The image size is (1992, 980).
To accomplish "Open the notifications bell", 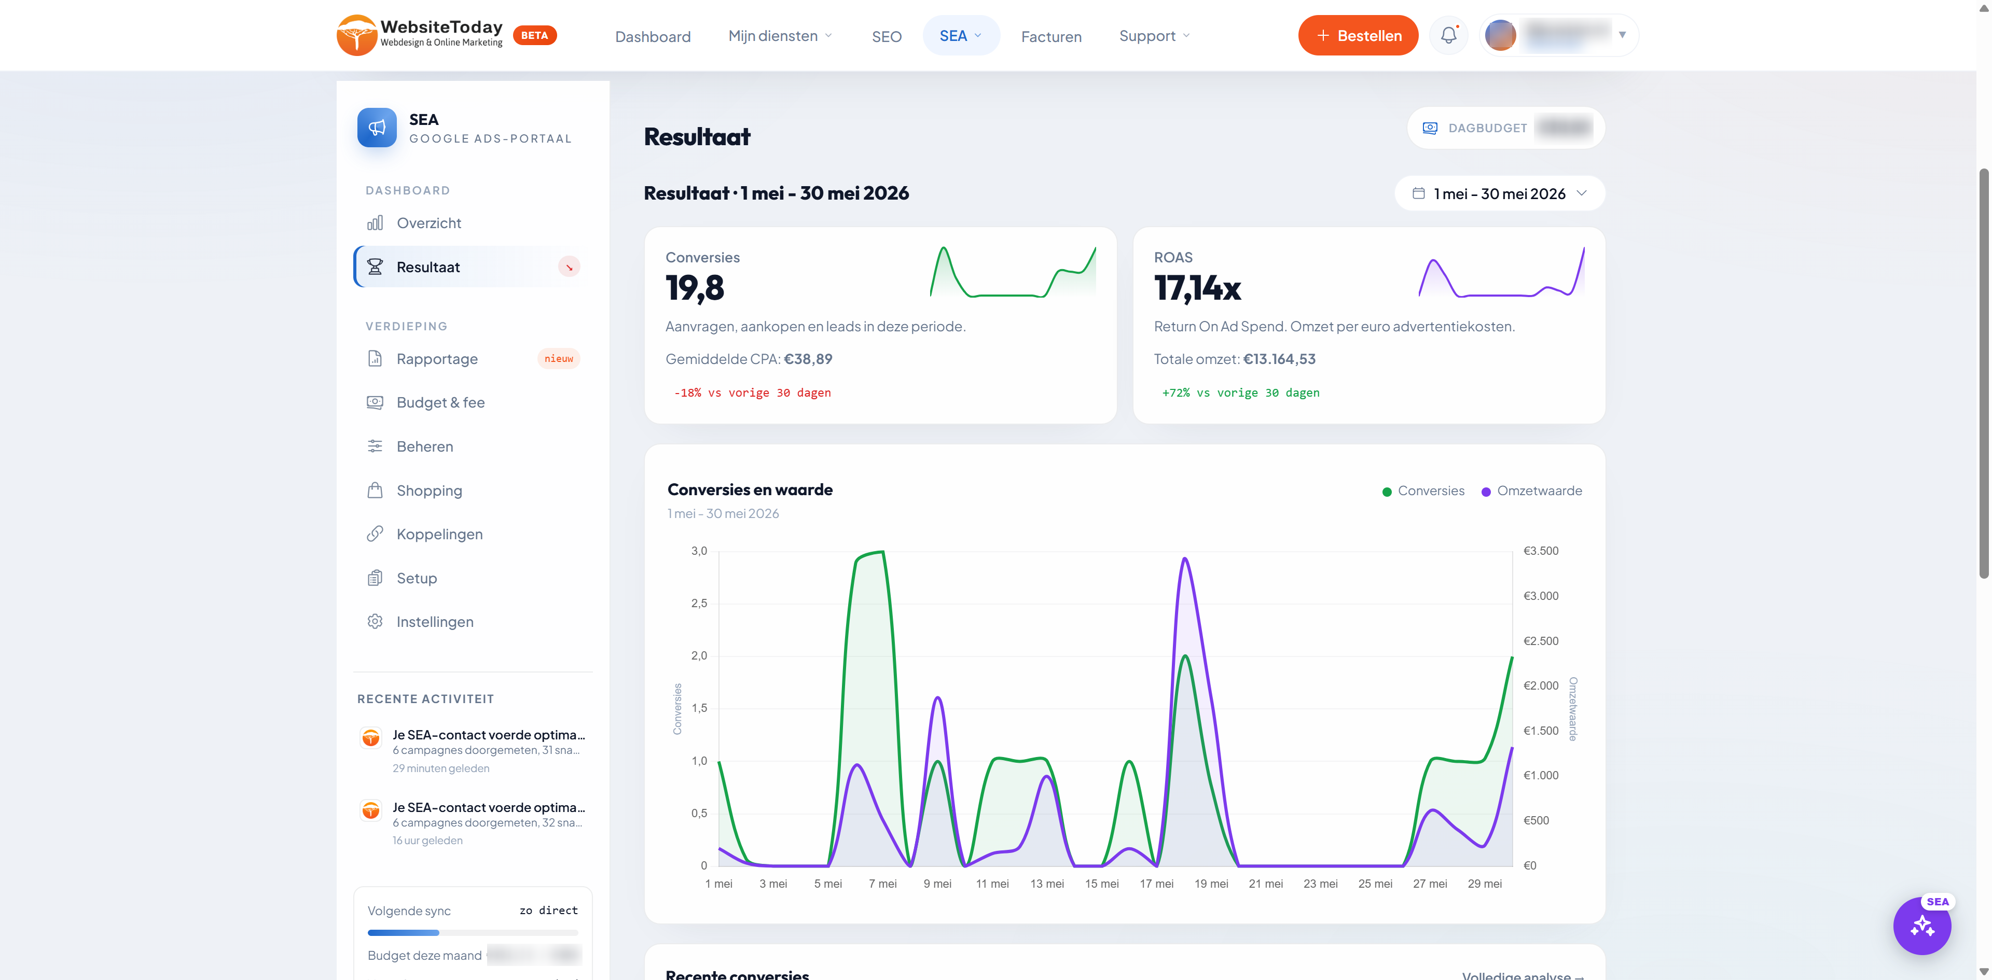I will click(1448, 36).
